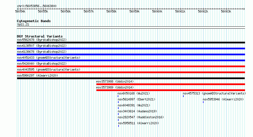Open the nsv4575313 (gnomADStructuralVariants) label
The image size is (253, 137).
pyautogui.click(x=214, y=94)
